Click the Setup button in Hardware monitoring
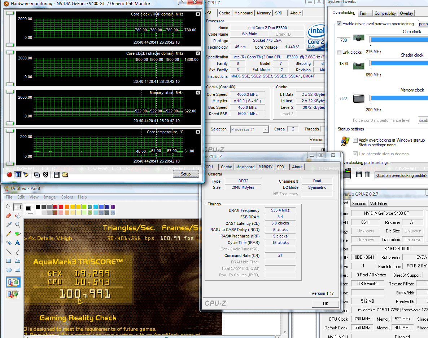428x338 pixels. click(186, 174)
